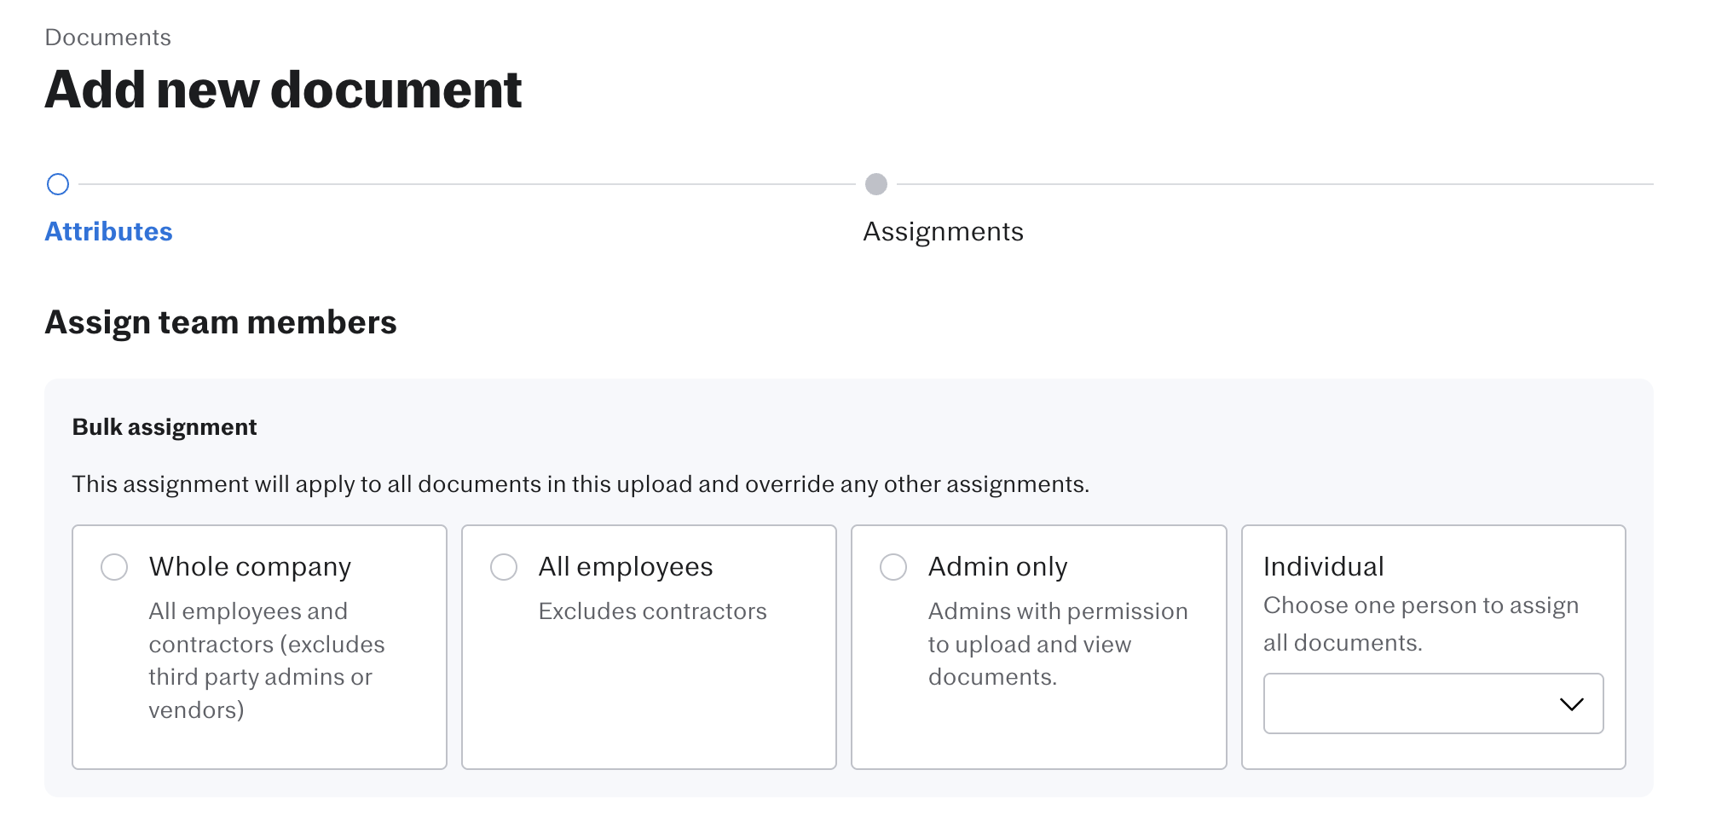
Task: Click the blue Attributes step circle
Action: 58,184
